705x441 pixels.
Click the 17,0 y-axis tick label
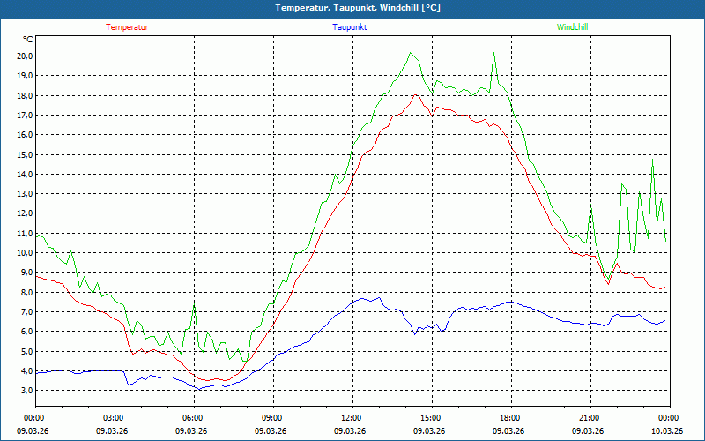[x=25, y=115]
